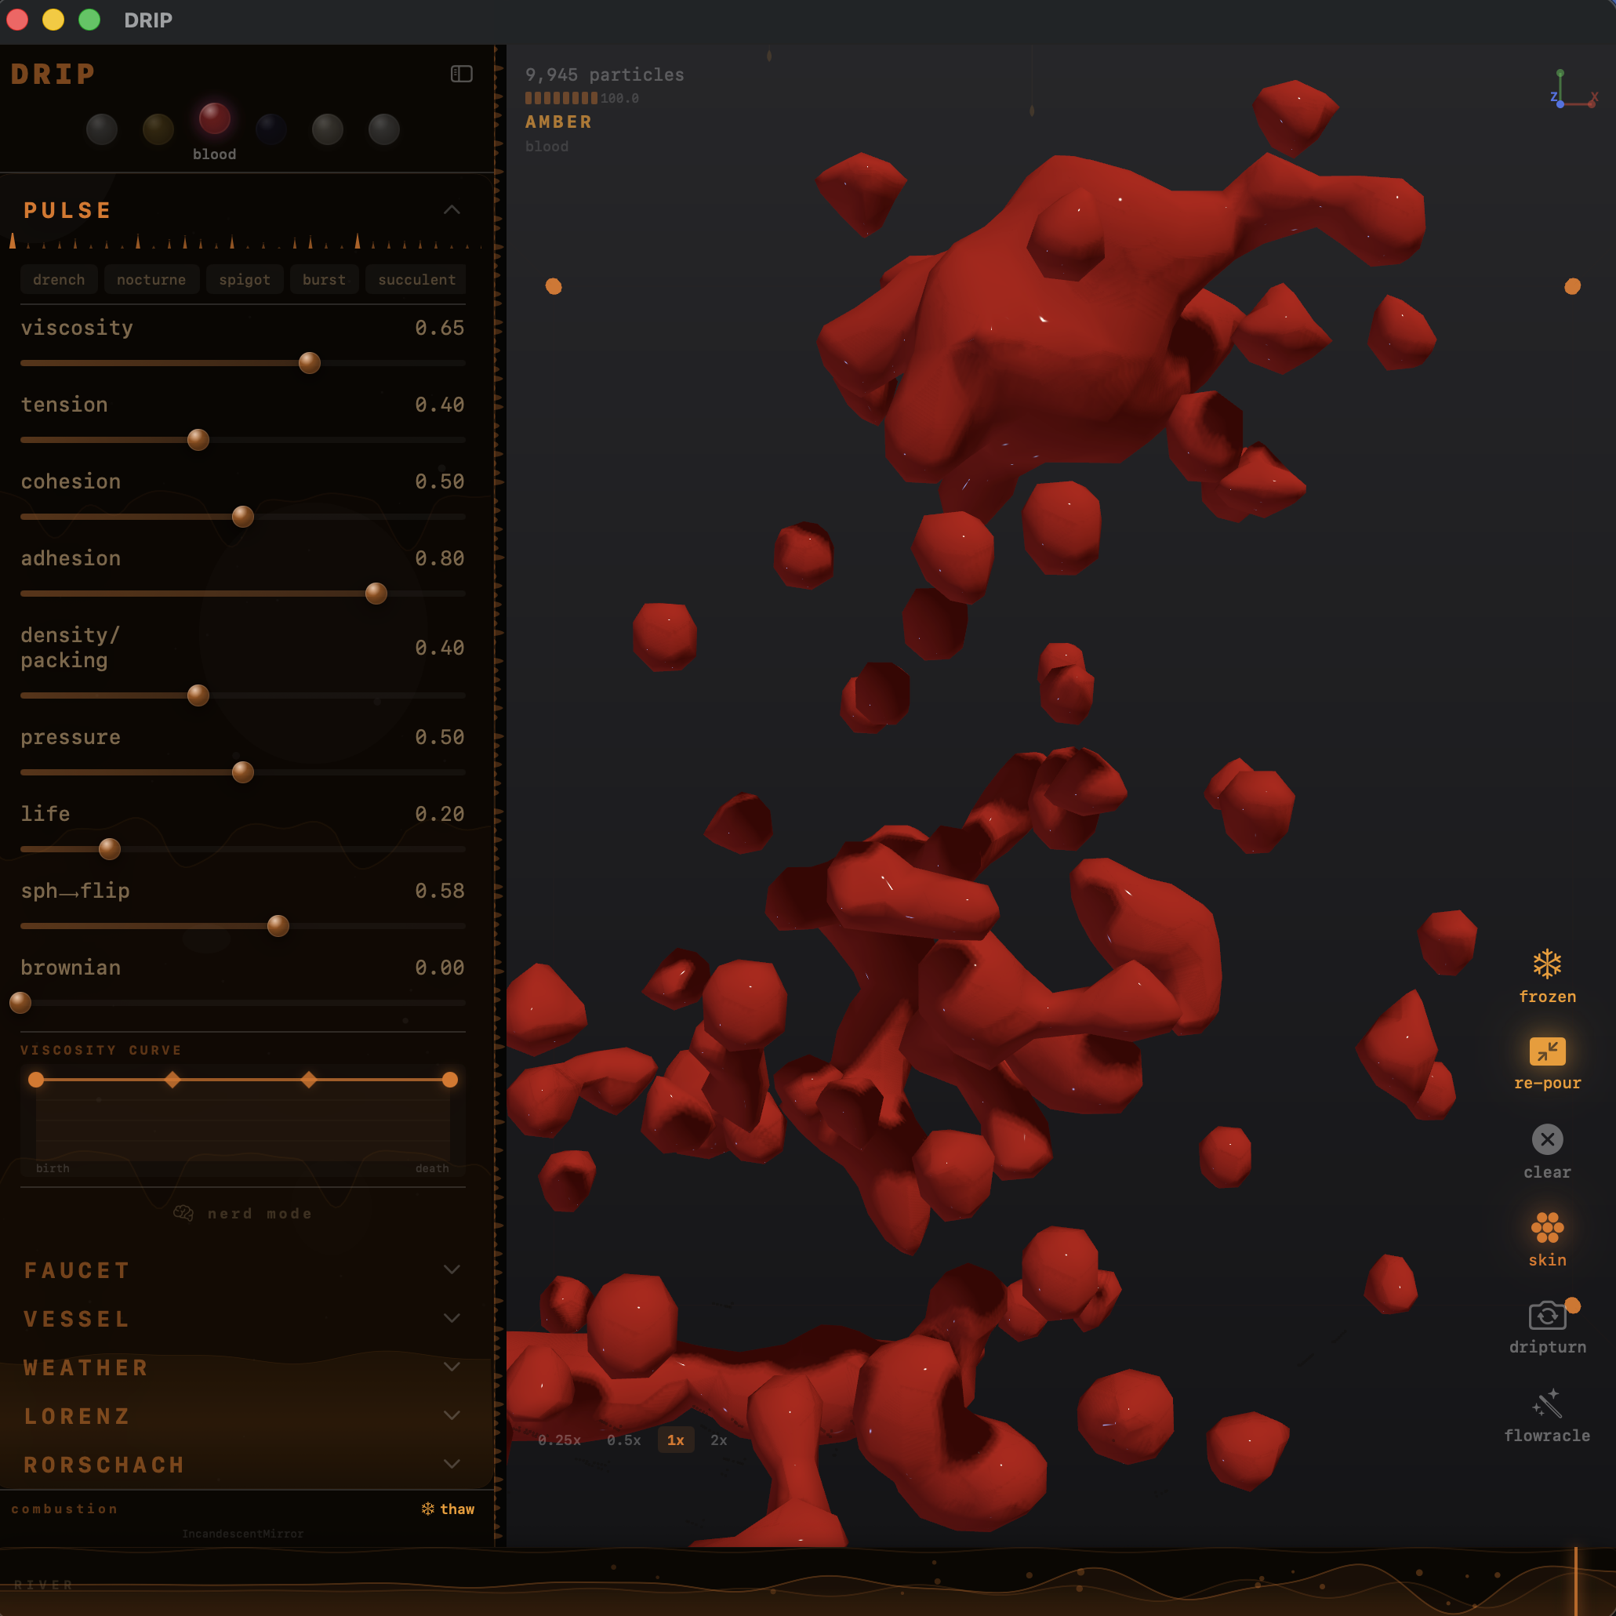Screen dimensions: 1616x1616
Task: Set playback speed to 0.25x
Action: 559,1440
